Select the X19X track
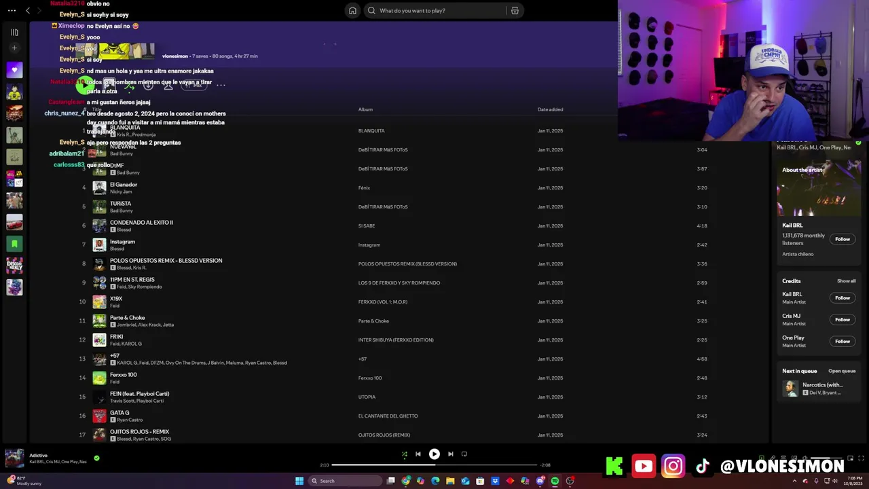869x489 pixels. click(116, 299)
